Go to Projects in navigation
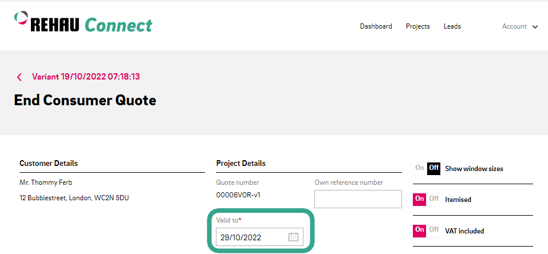Viewport: 548px width, 254px height. [x=417, y=26]
